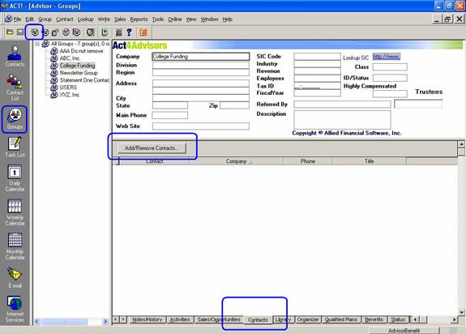Switch to the Activities tab
Viewport: 466px width, 334px height.
point(180,319)
